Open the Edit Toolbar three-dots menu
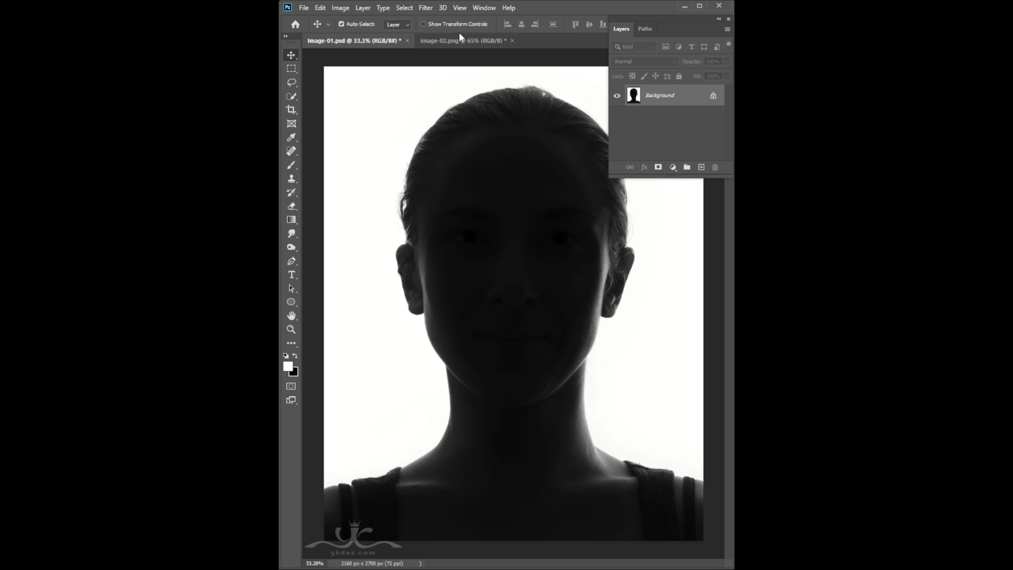This screenshot has height=570, width=1013. (x=291, y=343)
